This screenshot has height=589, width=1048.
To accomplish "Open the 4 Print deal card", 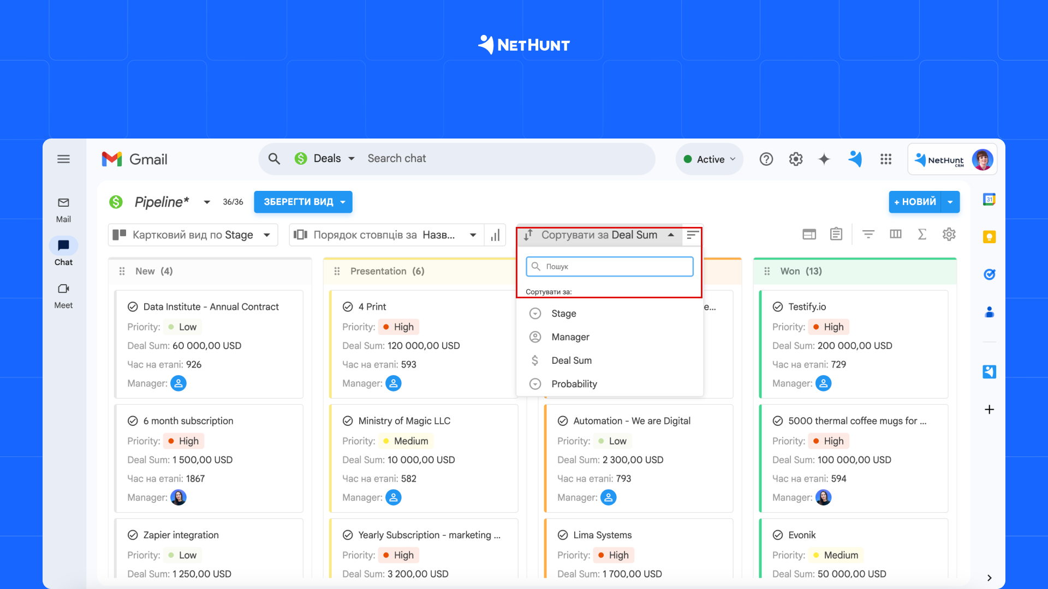I will pos(372,307).
